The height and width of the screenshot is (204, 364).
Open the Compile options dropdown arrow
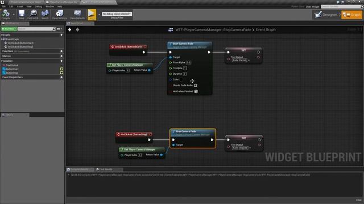pyautogui.click(x=14, y=14)
